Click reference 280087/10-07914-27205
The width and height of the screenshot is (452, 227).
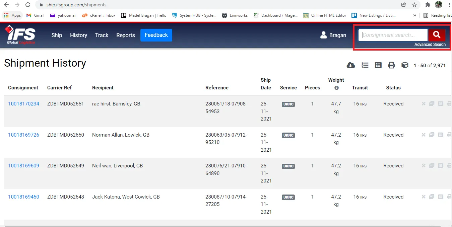point(226,201)
